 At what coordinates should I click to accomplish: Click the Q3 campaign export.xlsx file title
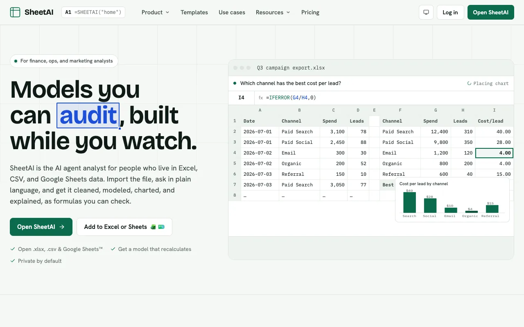291,68
